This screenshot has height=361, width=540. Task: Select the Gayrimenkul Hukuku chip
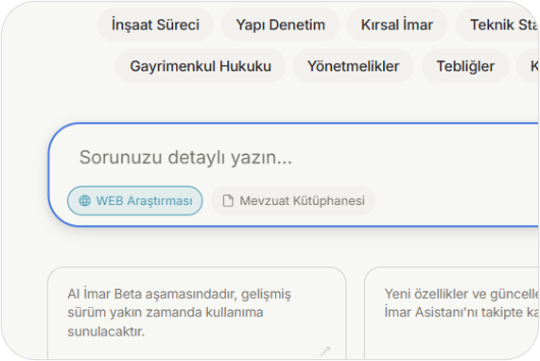coord(200,66)
